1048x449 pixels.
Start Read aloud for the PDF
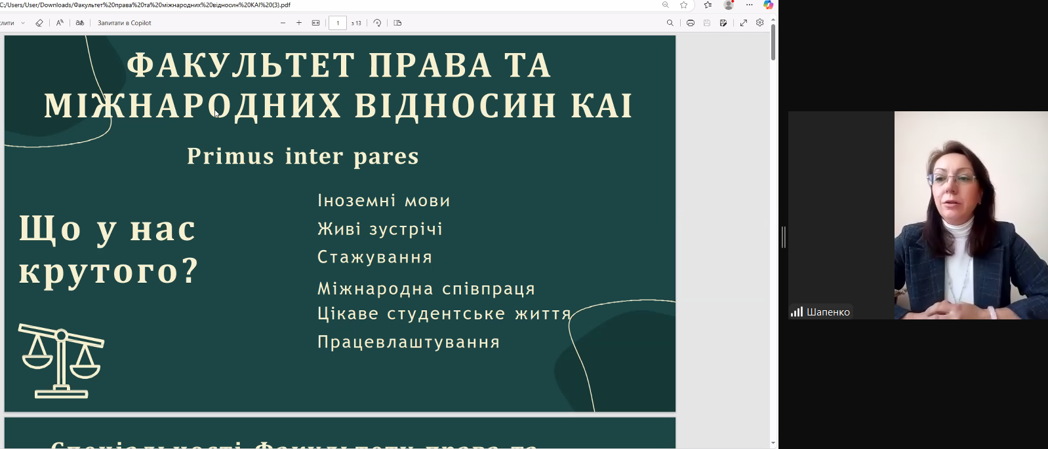pos(60,23)
